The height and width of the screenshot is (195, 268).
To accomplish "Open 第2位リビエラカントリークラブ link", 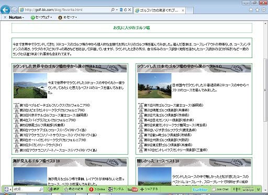I will pyautogui.click(x=52, y=110).
